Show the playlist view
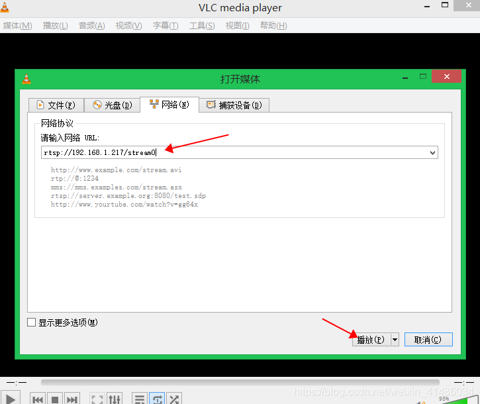Viewport: 480px width, 404px height. pos(140,399)
